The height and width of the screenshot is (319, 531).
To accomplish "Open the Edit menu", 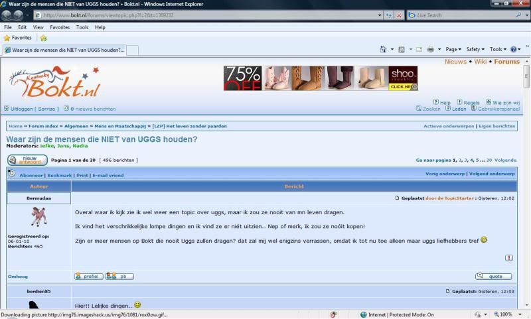I will [23, 27].
